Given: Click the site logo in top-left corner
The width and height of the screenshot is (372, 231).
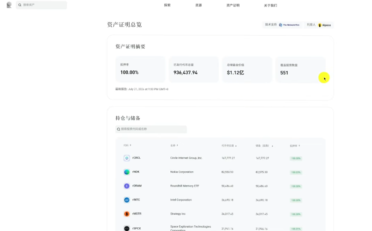Looking at the screenshot, I should click(x=9, y=5).
